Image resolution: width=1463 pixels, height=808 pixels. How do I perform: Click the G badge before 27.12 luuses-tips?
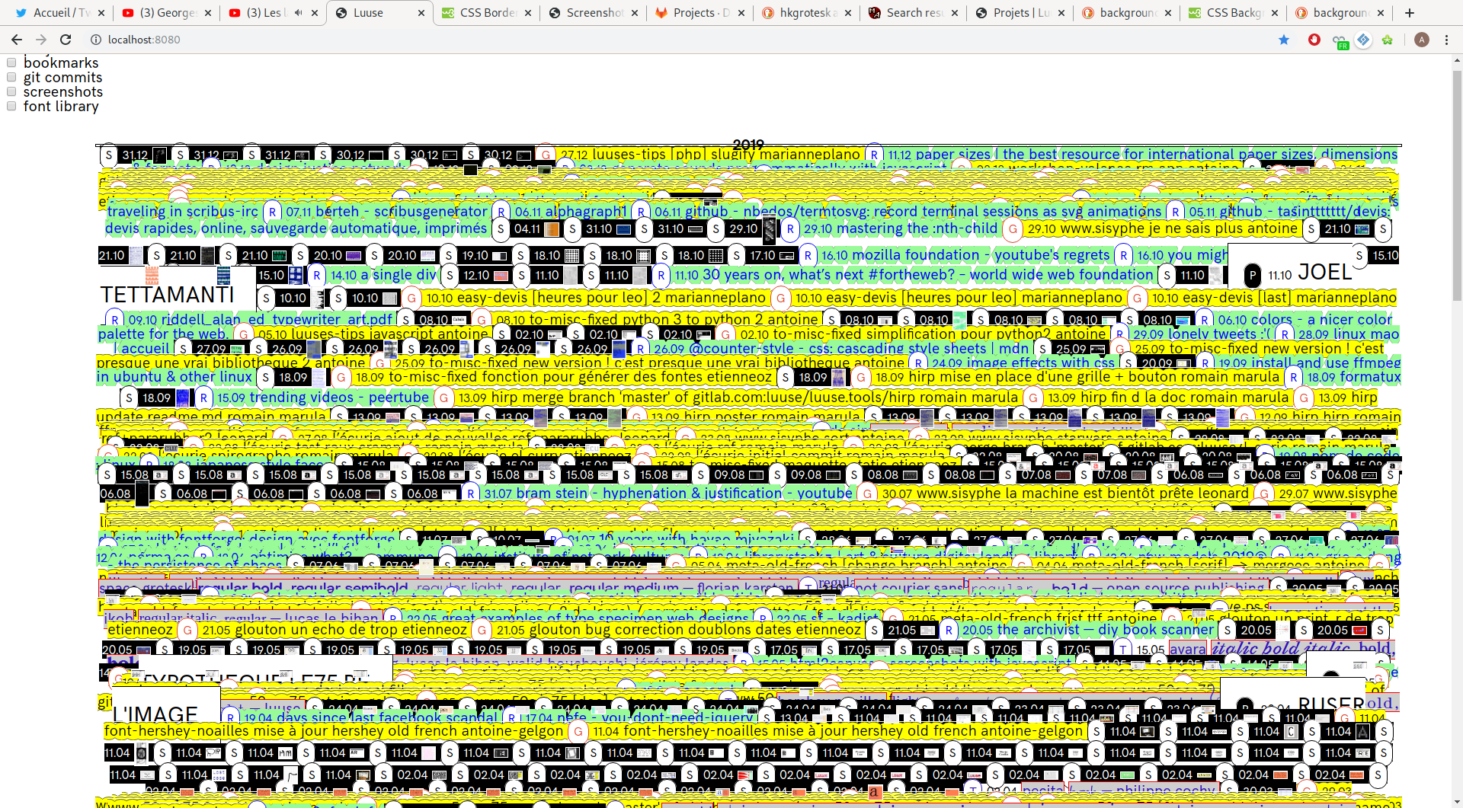click(546, 155)
